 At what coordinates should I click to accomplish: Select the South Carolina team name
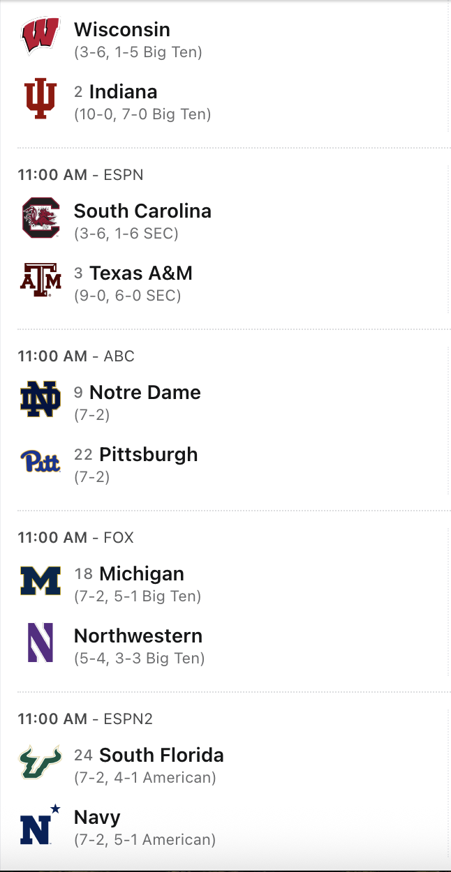click(x=142, y=211)
